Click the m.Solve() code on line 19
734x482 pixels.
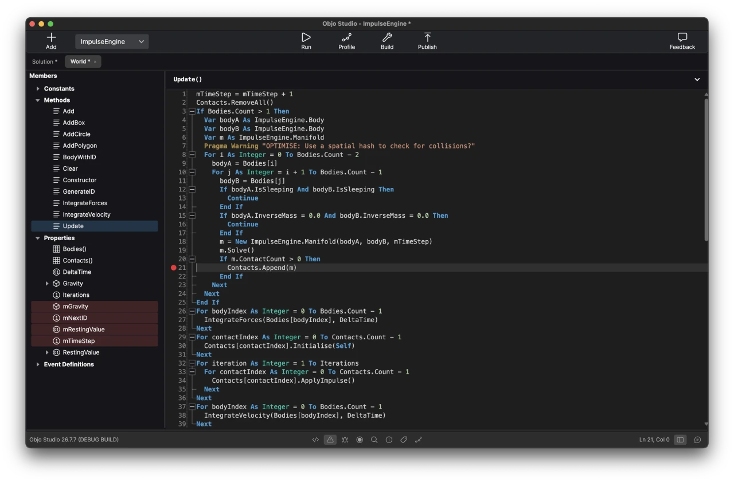tap(237, 250)
